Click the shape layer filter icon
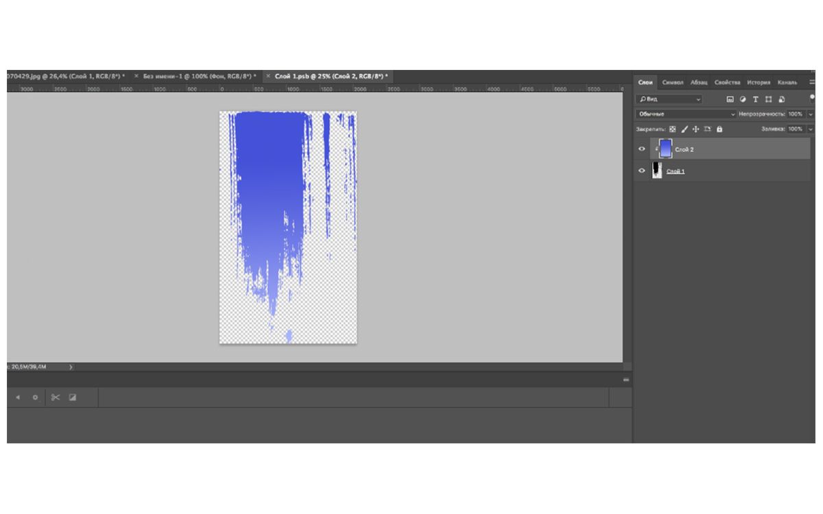The image size is (823, 514). 769,99
